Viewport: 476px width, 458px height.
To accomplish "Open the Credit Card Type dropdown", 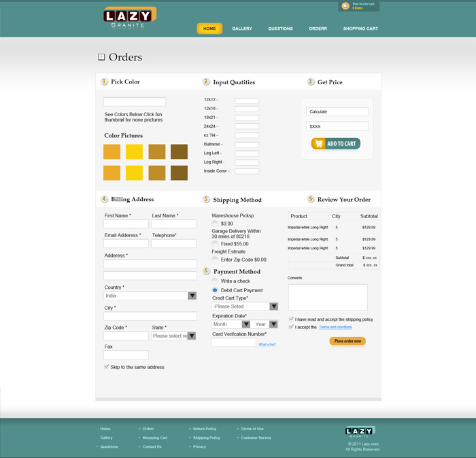I will pyautogui.click(x=245, y=306).
